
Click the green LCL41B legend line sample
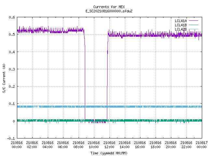tap(193, 25)
